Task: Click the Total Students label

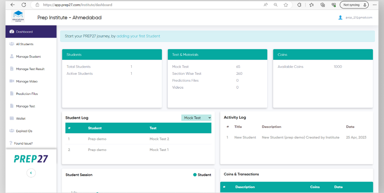Action: pos(78,66)
